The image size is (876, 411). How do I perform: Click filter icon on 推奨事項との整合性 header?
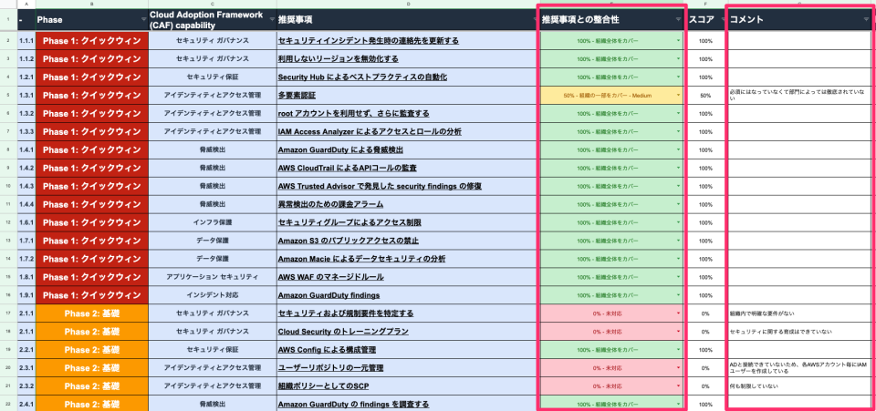pyautogui.click(x=678, y=20)
